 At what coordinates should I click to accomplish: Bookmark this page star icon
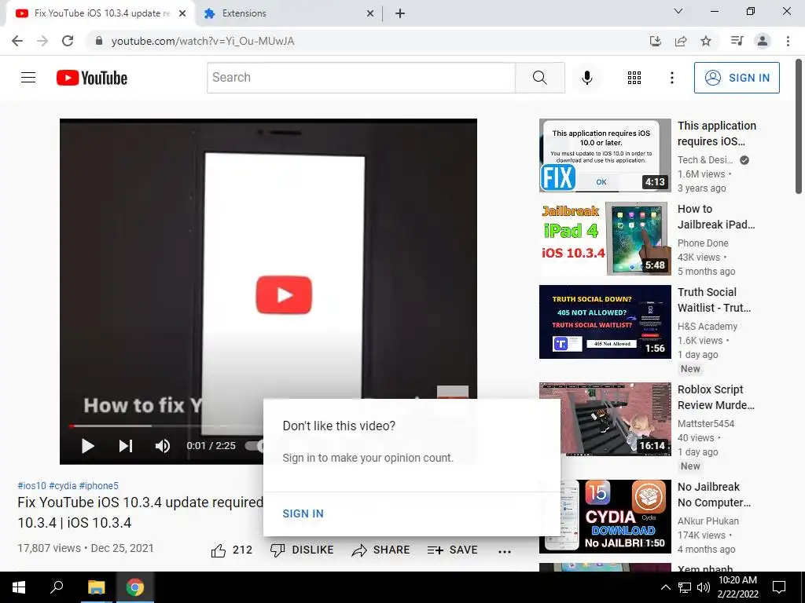click(x=706, y=41)
